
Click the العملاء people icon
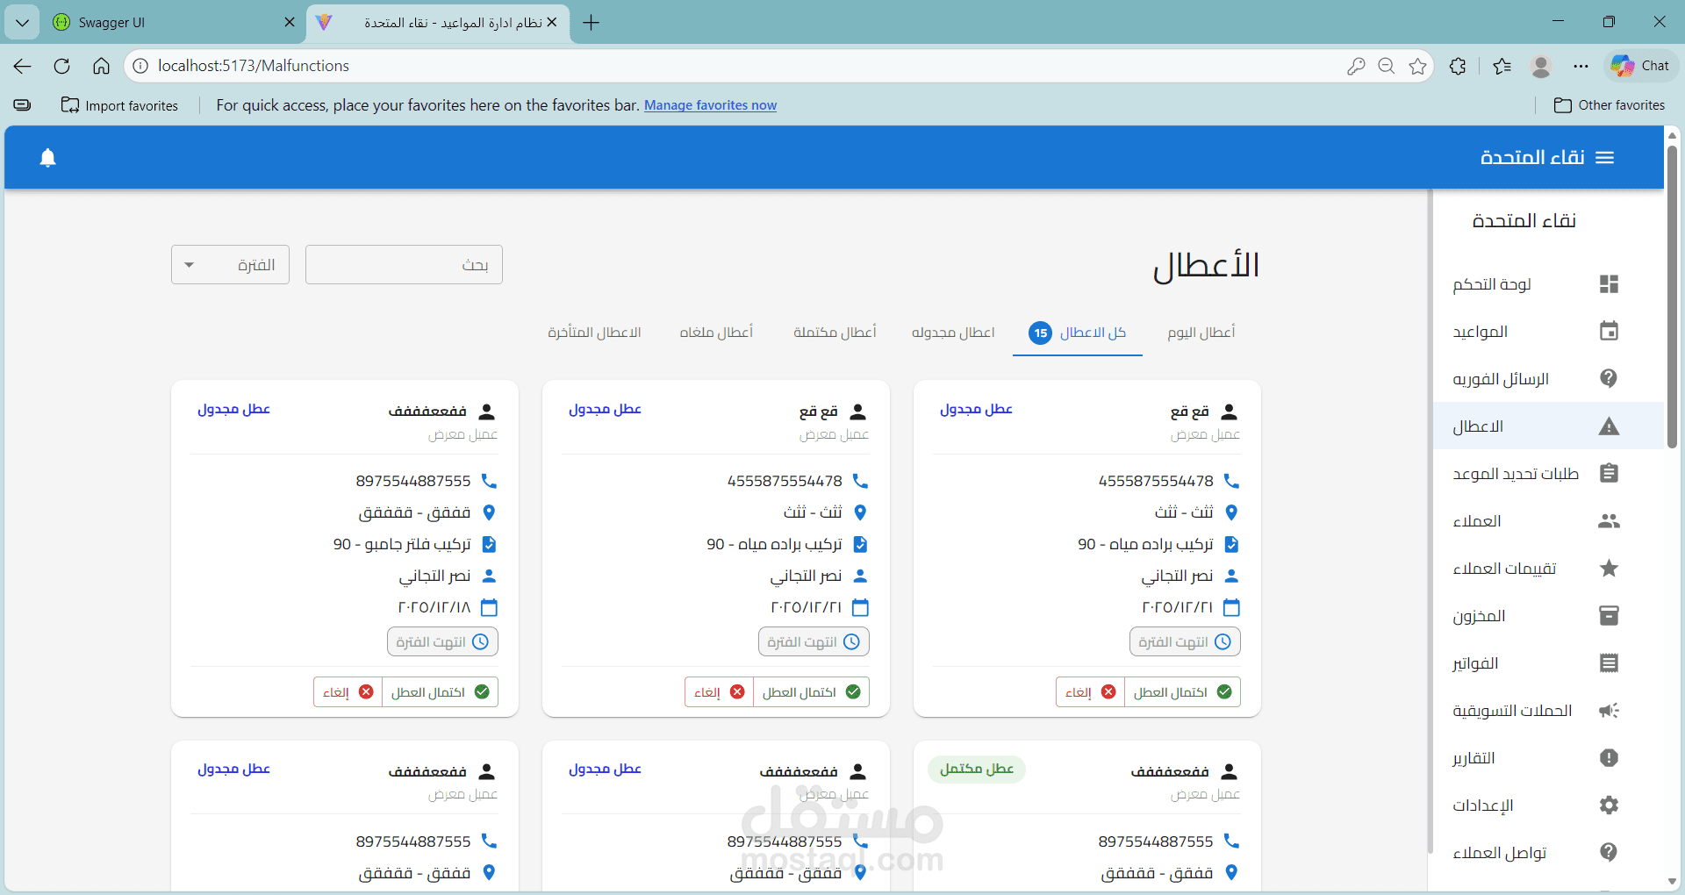[1609, 521]
